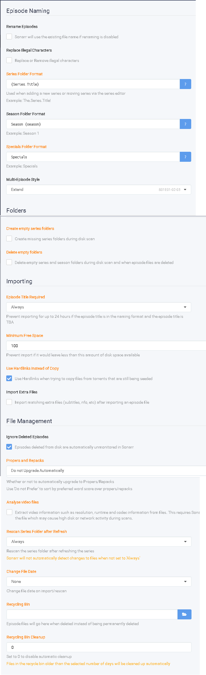Toggle Delete empty folders checkbox
Image resolution: width=206 pixels, height=675 pixels.
click(9, 262)
